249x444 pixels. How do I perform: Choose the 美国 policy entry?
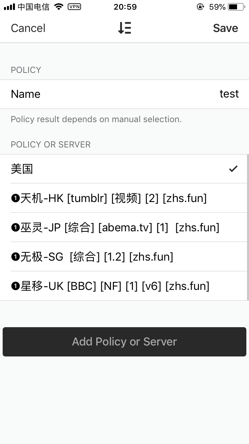pyautogui.click(x=22, y=169)
